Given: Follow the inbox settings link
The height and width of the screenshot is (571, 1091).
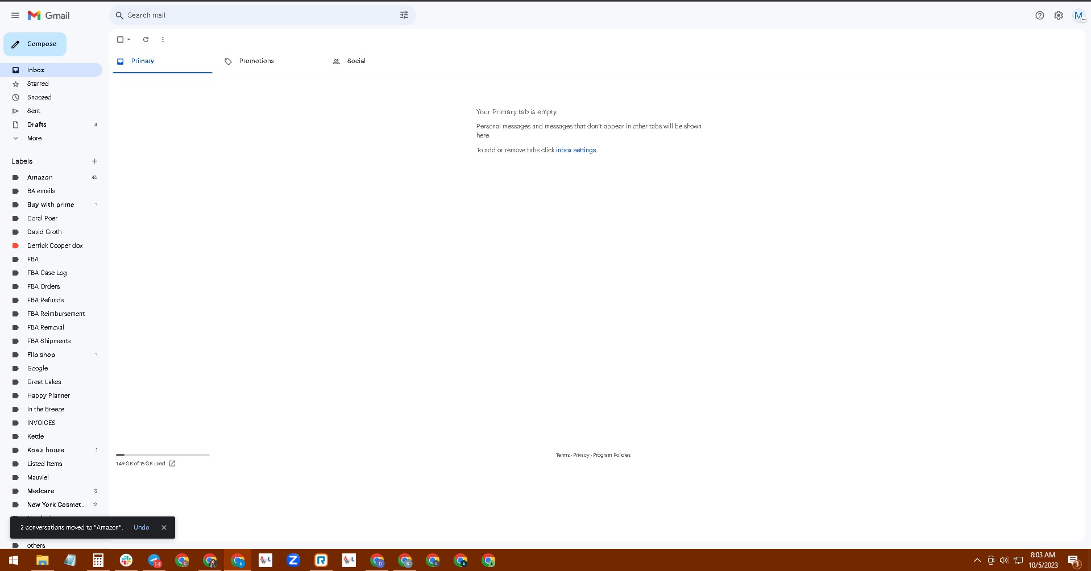Looking at the screenshot, I should point(576,150).
